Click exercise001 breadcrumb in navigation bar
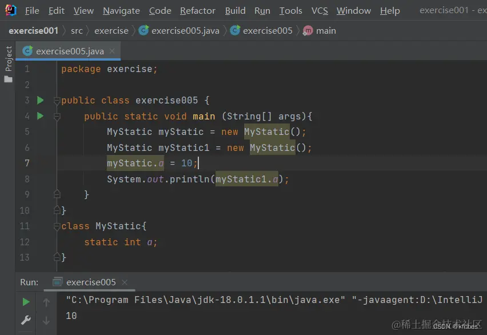The image size is (487, 335). (x=34, y=30)
